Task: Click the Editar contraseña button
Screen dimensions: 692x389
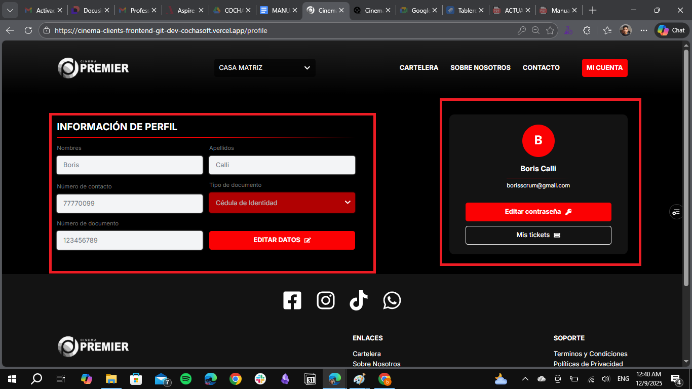Action: (538, 212)
